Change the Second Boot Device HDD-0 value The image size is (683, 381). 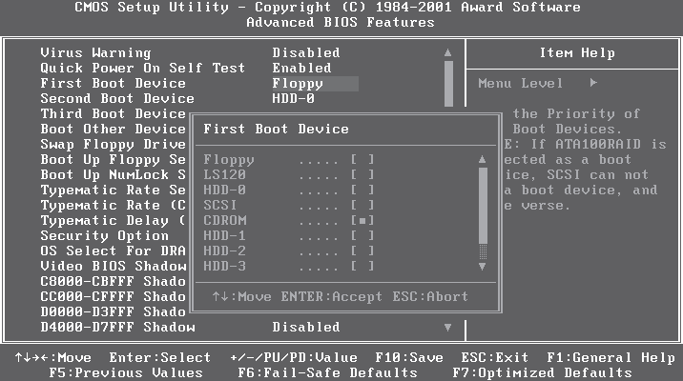point(295,99)
